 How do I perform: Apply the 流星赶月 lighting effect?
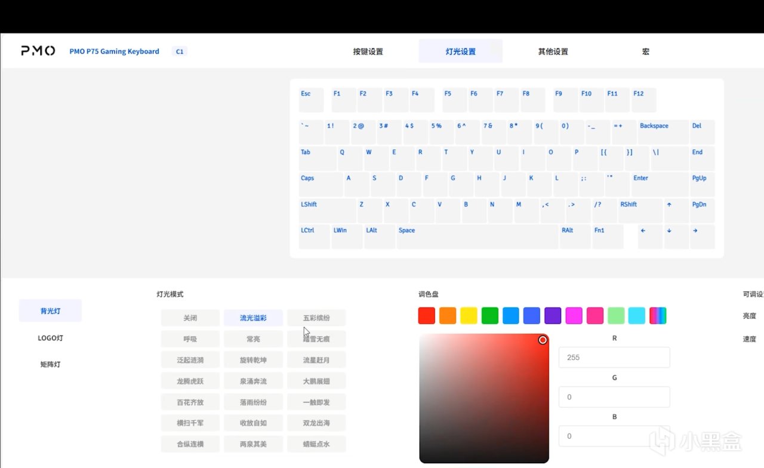[x=316, y=360]
